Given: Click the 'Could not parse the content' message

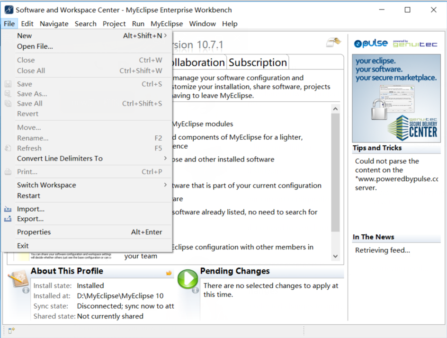Looking at the screenshot, I should point(396,174).
